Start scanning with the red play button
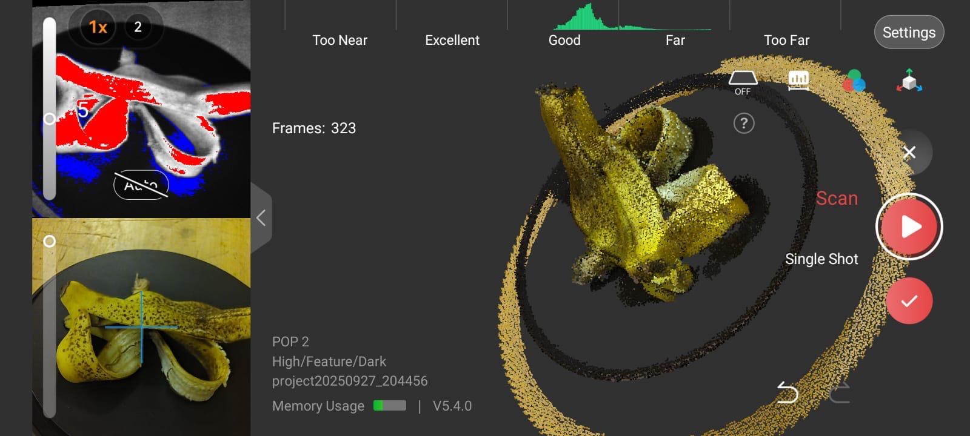This screenshot has height=436, width=970. coord(909,226)
